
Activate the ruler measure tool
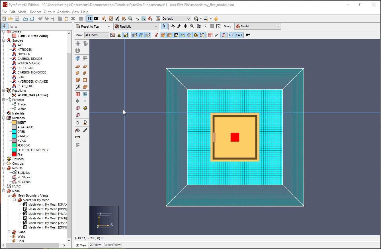point(78,137)
